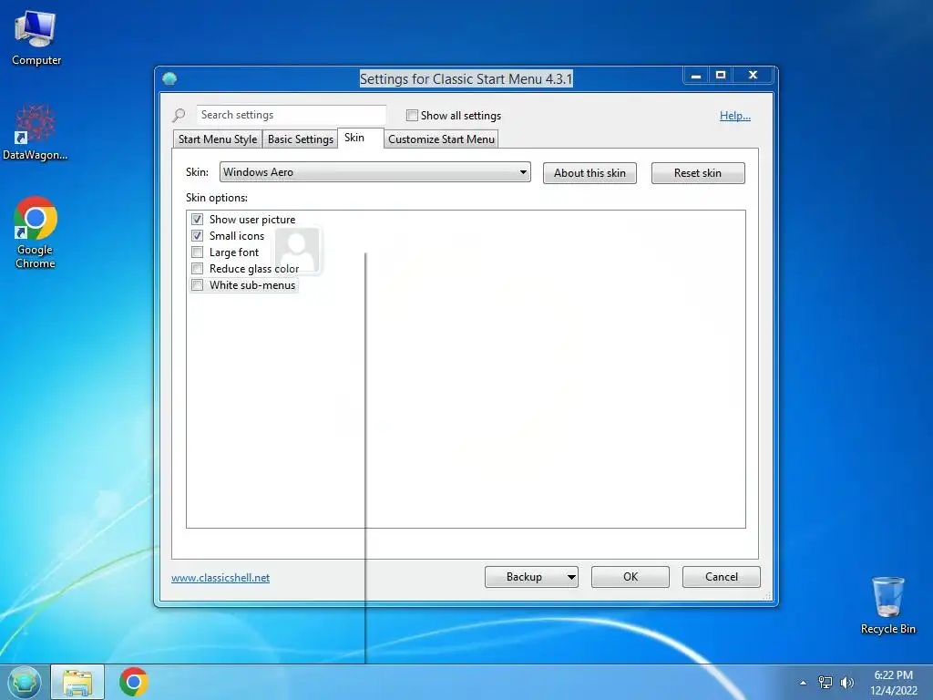933x700 pixels.
Task: Enable Show all settings checkbox
Action: [412, 116]
